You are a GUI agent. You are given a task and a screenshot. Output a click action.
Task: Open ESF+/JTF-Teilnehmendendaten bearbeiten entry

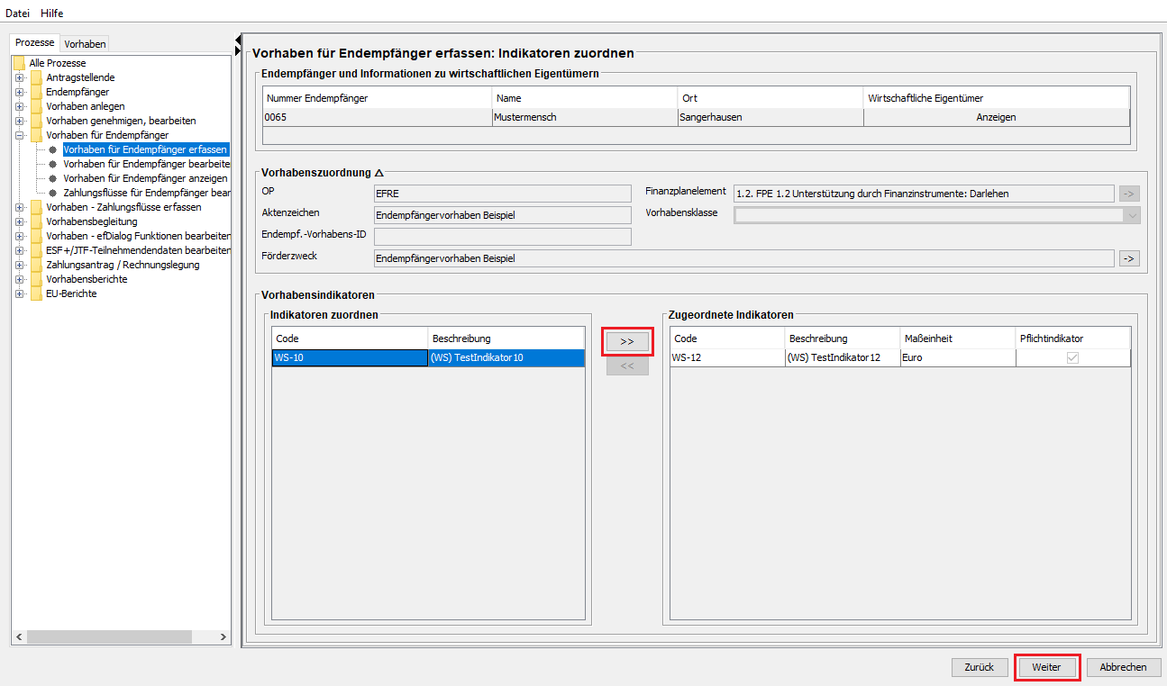tap(138, 250)
